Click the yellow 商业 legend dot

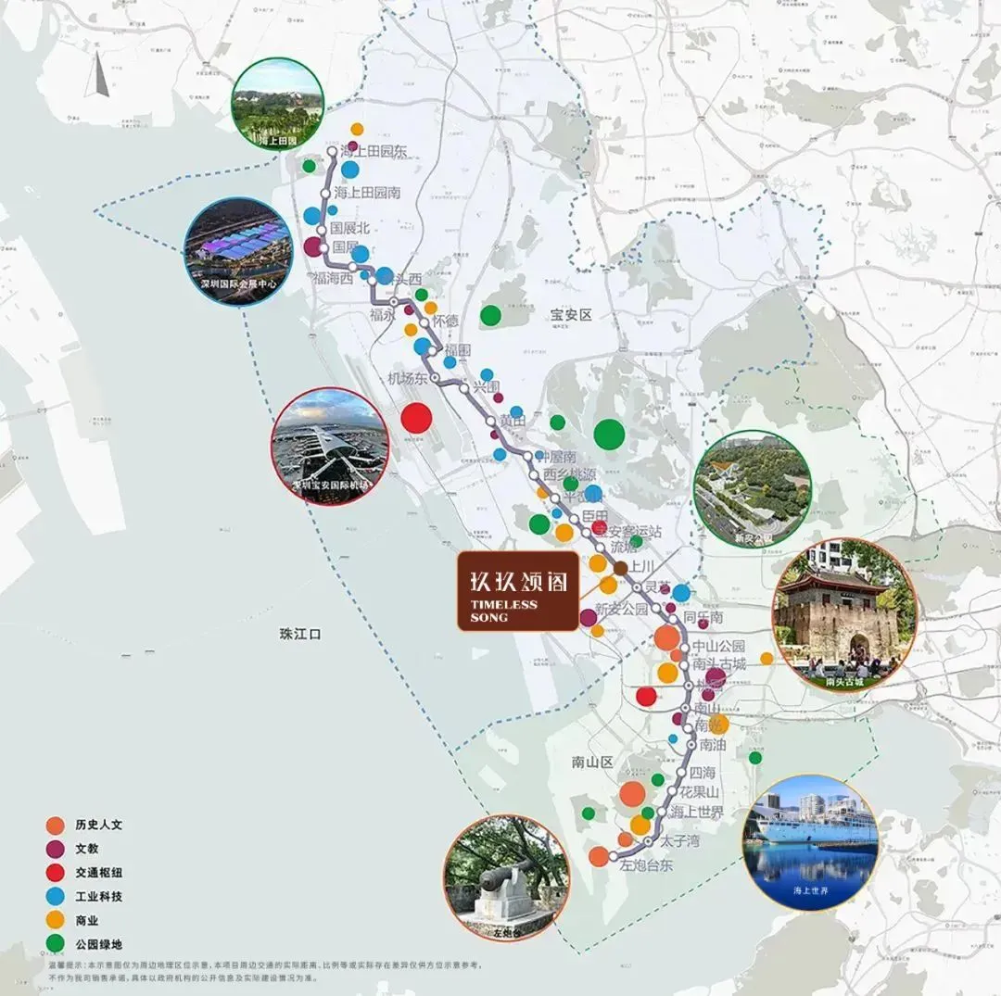56,920
